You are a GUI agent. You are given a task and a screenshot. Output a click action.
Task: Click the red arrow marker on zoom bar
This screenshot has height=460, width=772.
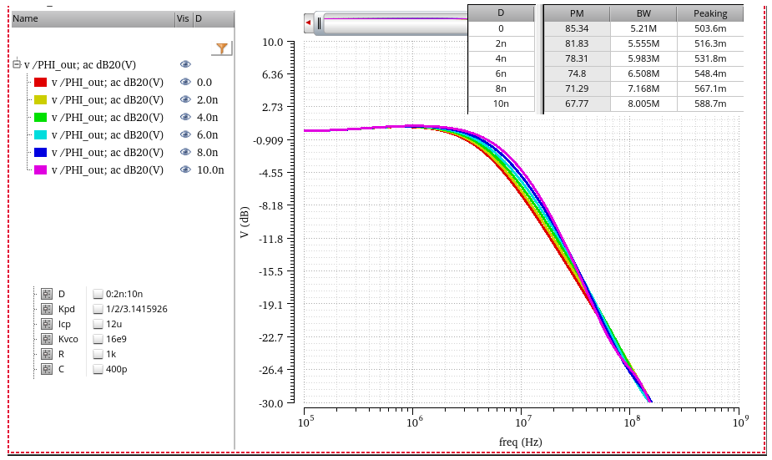click(308, 23)
